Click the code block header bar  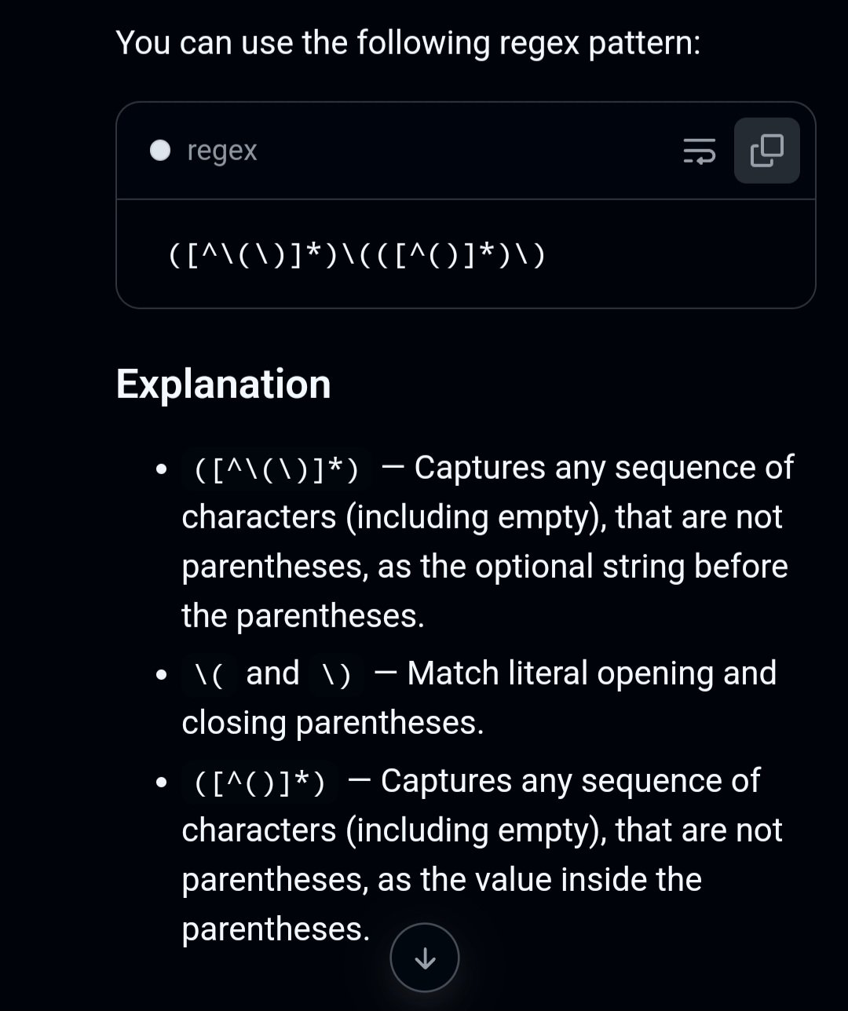click(x=466, y=151)
